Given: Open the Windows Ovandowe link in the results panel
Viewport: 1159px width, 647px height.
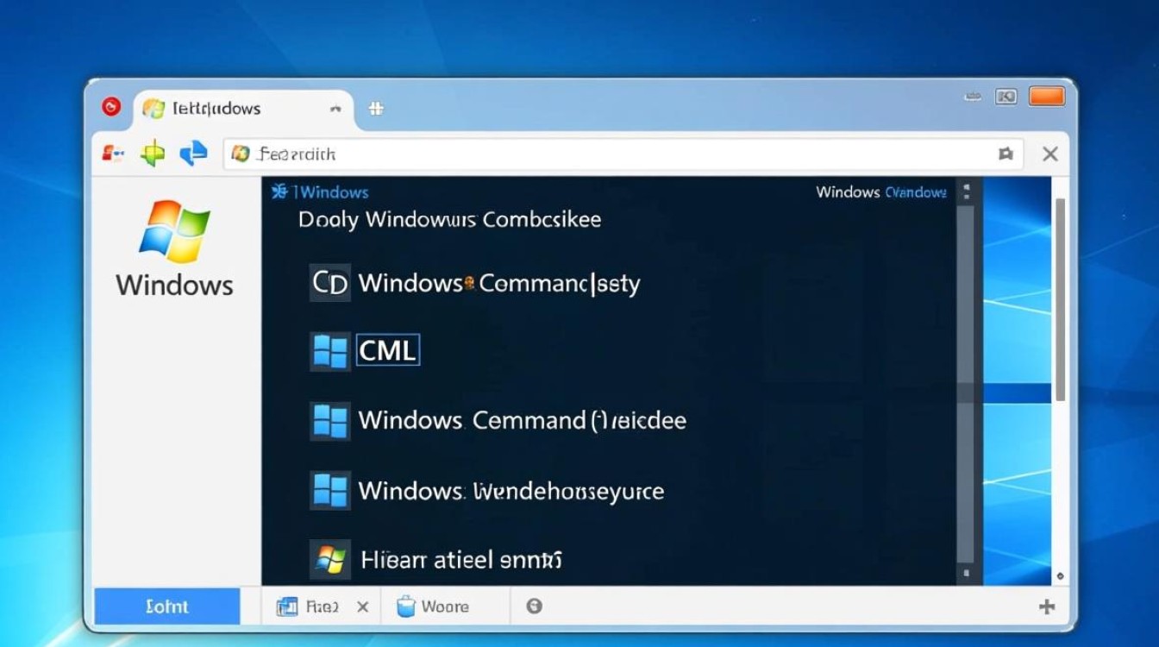Looking at the screenshot, I should point(882,192).
